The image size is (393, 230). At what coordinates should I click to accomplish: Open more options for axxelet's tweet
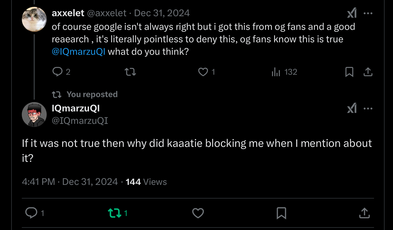click(368, 13)
